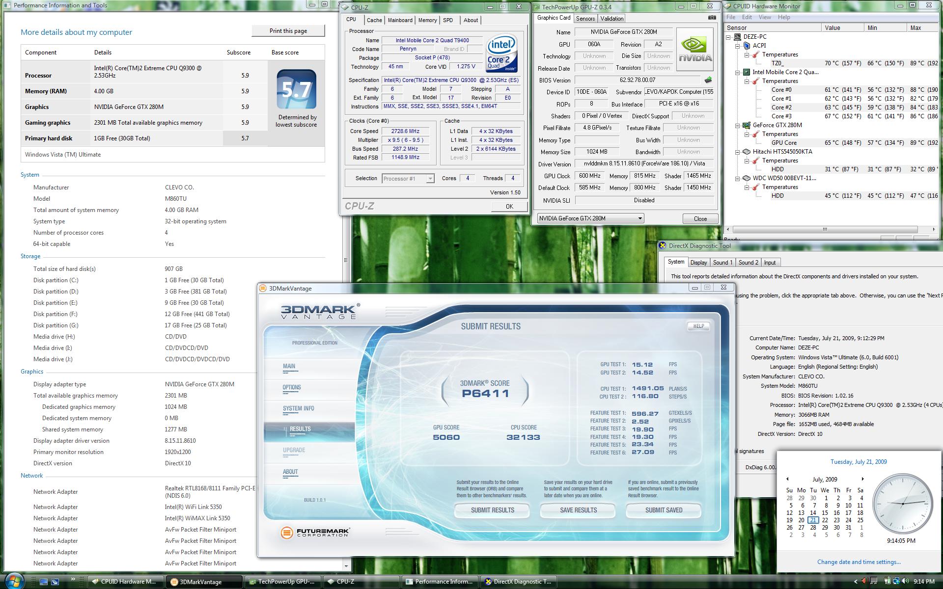
Task: Click the Windows Start orb
Action: pos(15,581)
